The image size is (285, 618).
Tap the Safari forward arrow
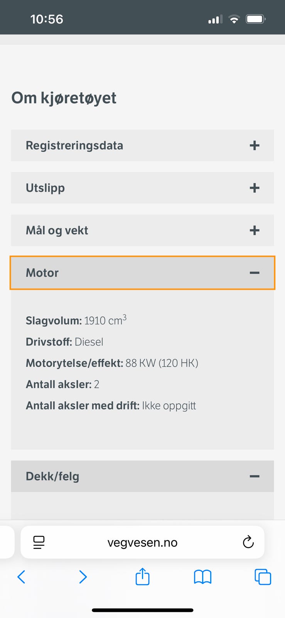point(83,577)
